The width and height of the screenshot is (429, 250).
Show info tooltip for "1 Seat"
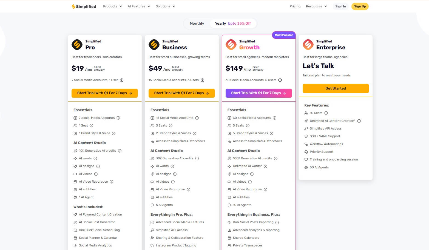(x=92, y=126)
